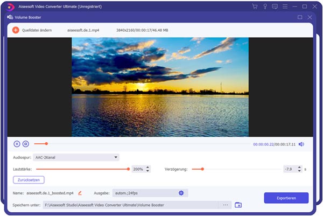The image size is (323, 216).
Task: Click the 00:00:00.22/00:00:17.11 time display
Action: click(x=275, y=144)
